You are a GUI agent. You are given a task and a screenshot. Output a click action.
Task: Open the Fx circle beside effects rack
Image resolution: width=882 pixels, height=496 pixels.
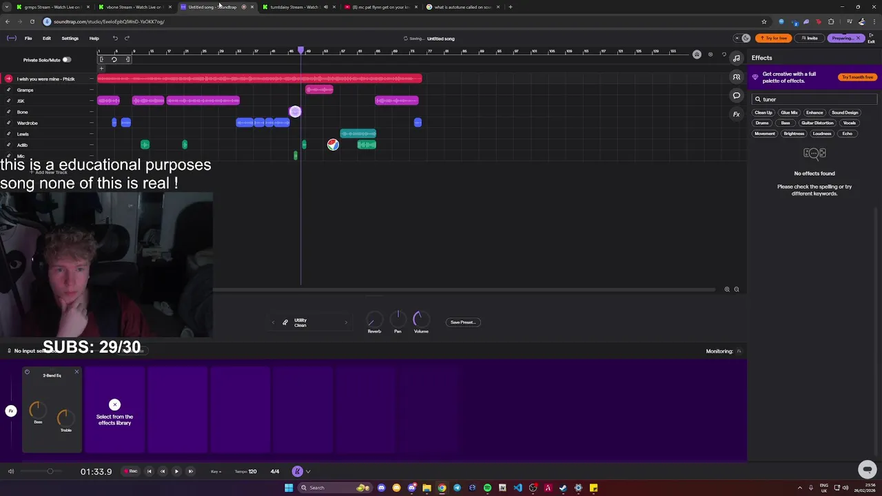tap(11, 411)
